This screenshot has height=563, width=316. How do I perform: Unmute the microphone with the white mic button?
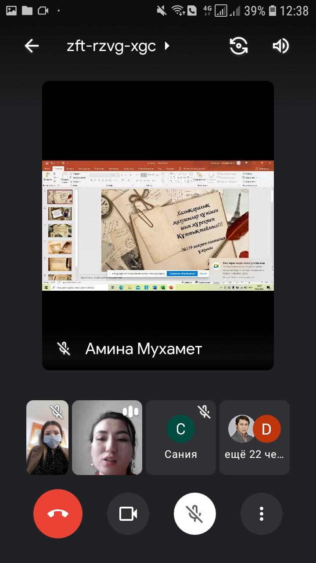pos(195,514)
